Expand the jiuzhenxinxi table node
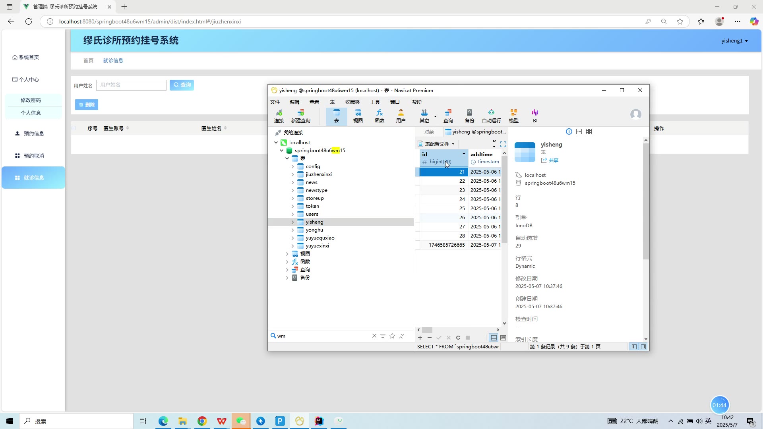 coord(293,174)
